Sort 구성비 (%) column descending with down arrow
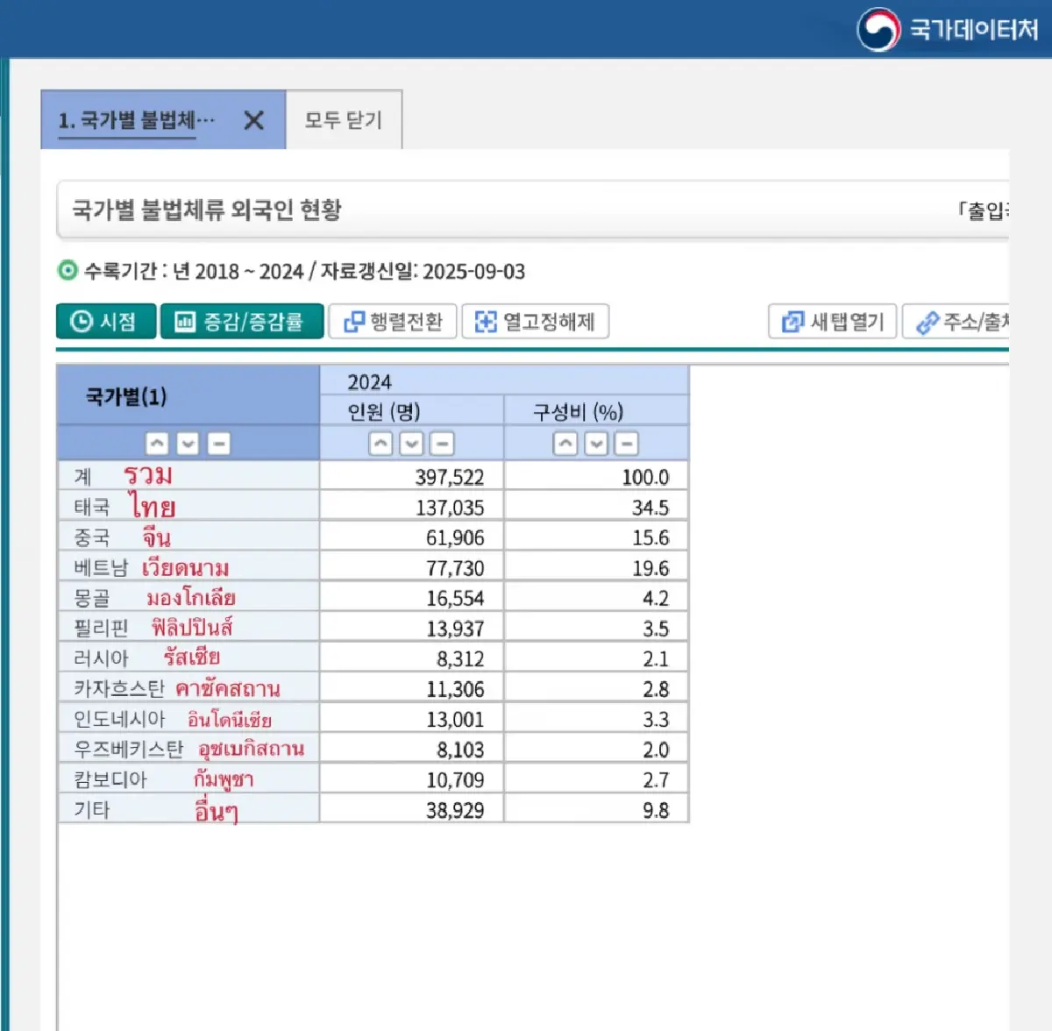 [x=596, y=444]
